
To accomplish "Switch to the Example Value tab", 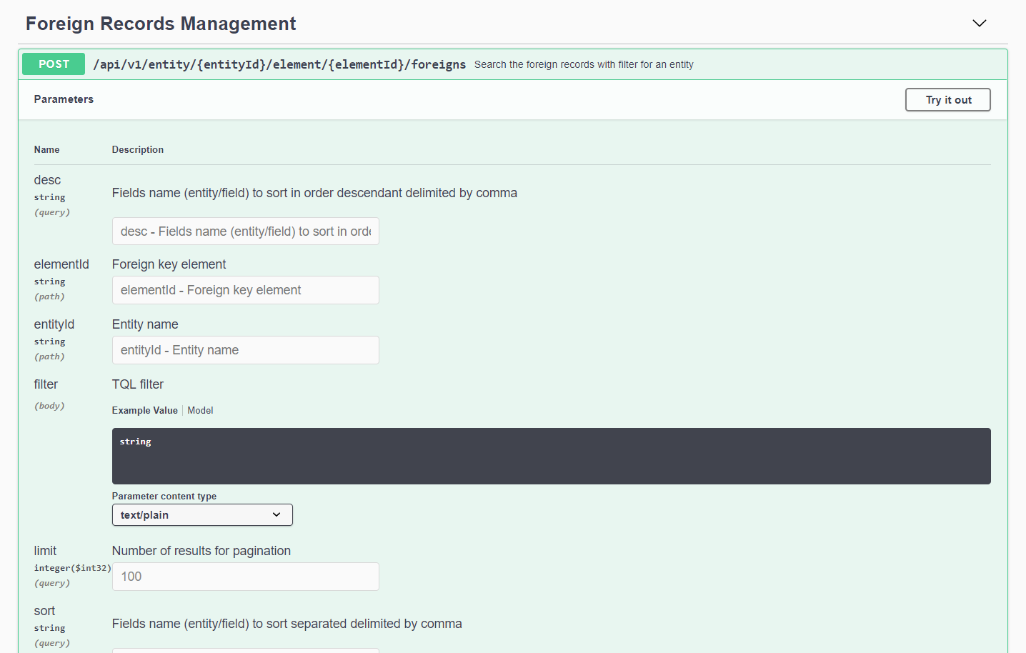I will click(x=144, y=410).
